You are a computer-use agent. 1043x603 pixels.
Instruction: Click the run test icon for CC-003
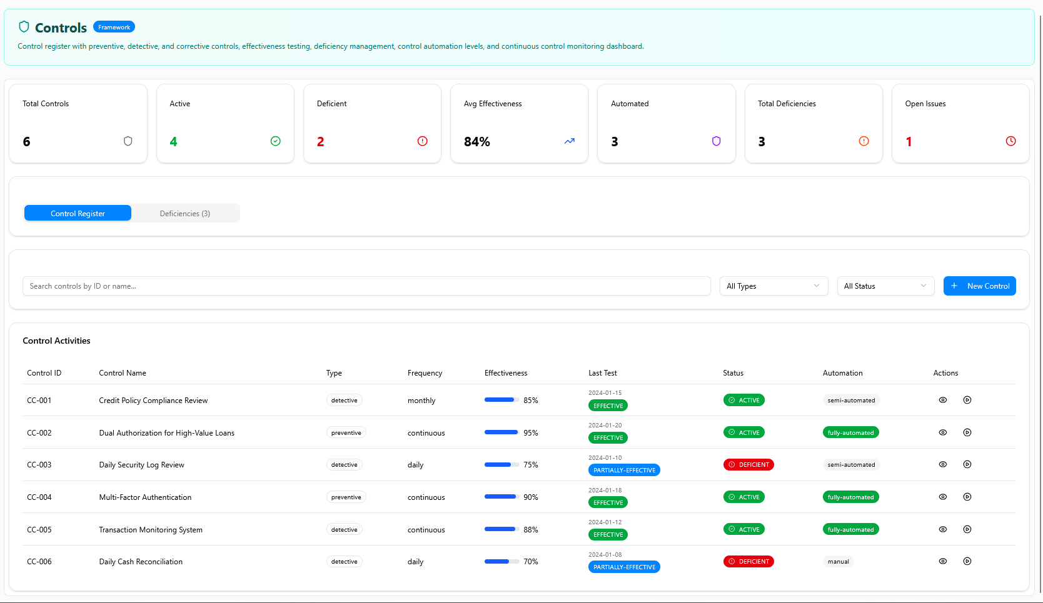click(967, 464)
